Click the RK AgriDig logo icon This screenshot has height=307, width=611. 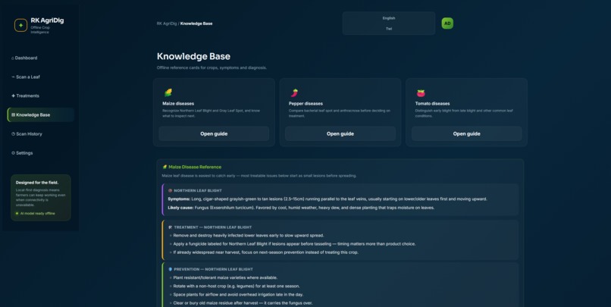tap(20, 25)
